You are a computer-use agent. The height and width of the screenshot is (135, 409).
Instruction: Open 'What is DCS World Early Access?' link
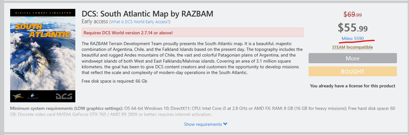[x=140, y=22]
